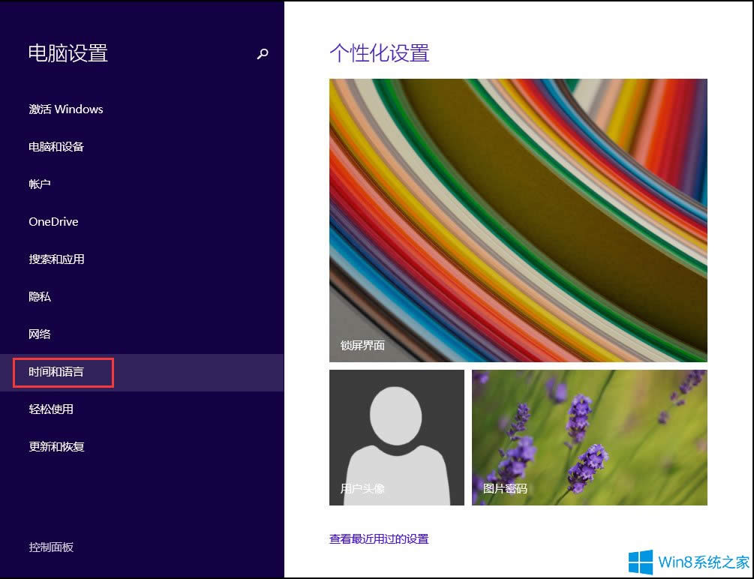Go to 帐户 settings
The height and width of the screenshot is (579, 754).
pyautogui.click(x=39, y=184)
